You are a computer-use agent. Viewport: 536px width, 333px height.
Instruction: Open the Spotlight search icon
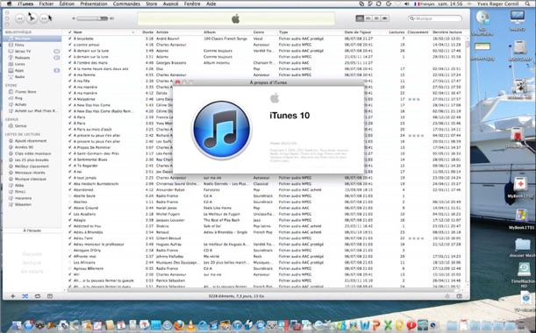tap(528, 4)
